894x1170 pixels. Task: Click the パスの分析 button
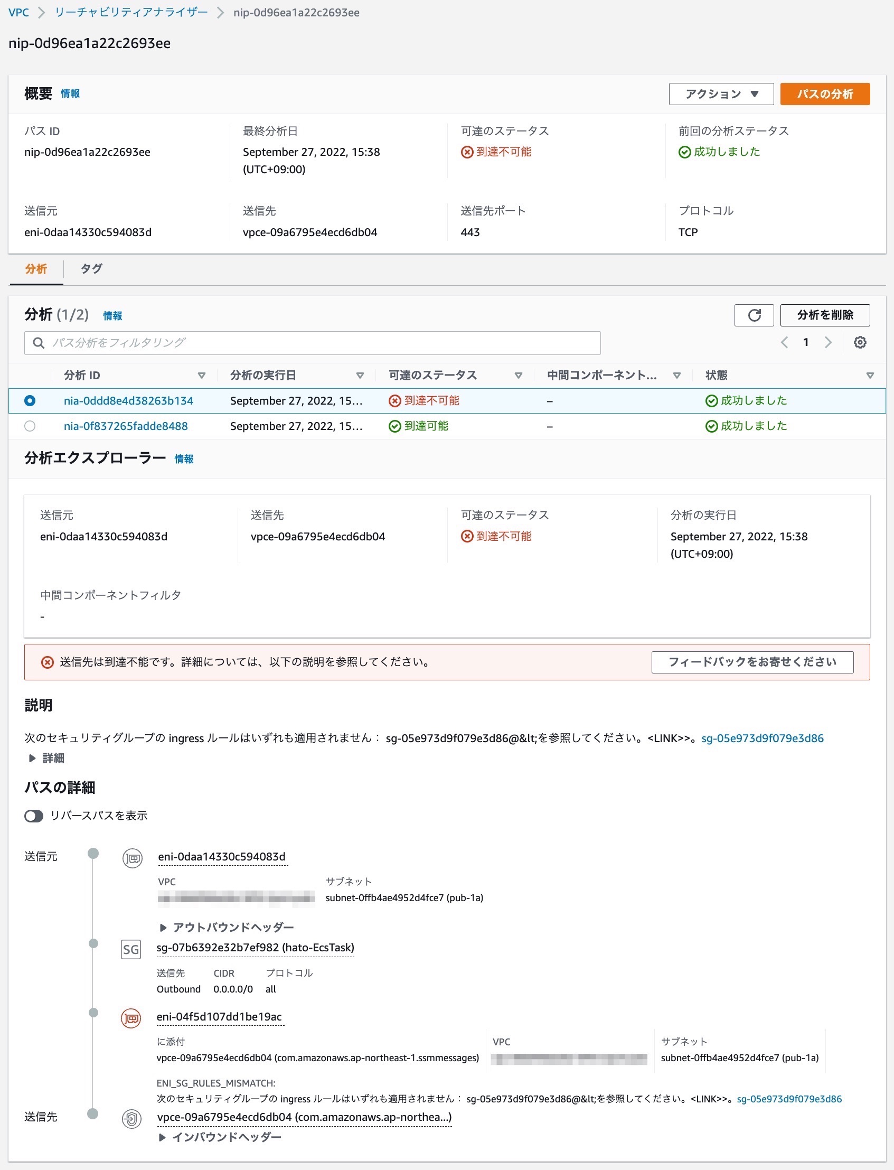pyautogui.click(x=824, y=93)
